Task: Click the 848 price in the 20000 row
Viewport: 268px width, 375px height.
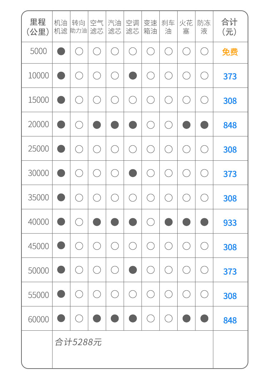Action: pyautogui.click(x=230, y=125)
